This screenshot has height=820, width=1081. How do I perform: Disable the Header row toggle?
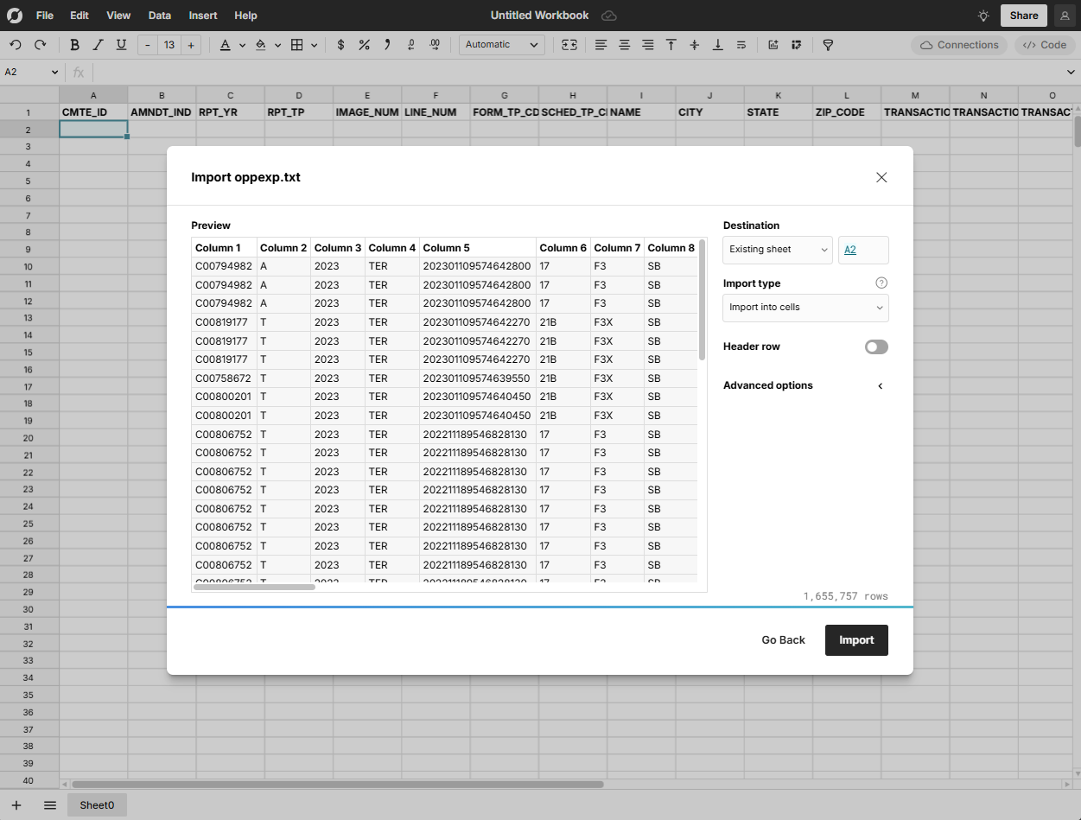point(875,346)
